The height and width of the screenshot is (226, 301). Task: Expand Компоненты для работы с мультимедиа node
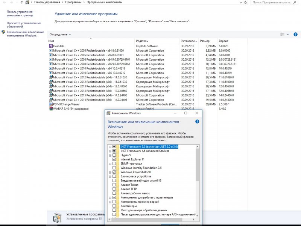pos(110,197)
